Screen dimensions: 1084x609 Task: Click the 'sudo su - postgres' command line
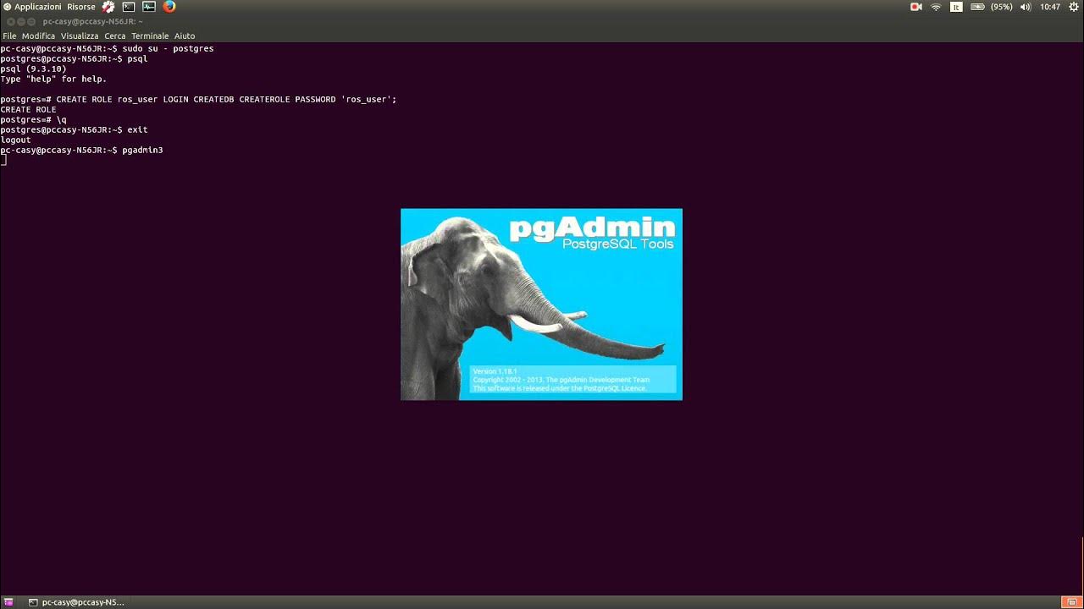pyautogui.click(x=107, y=49)
